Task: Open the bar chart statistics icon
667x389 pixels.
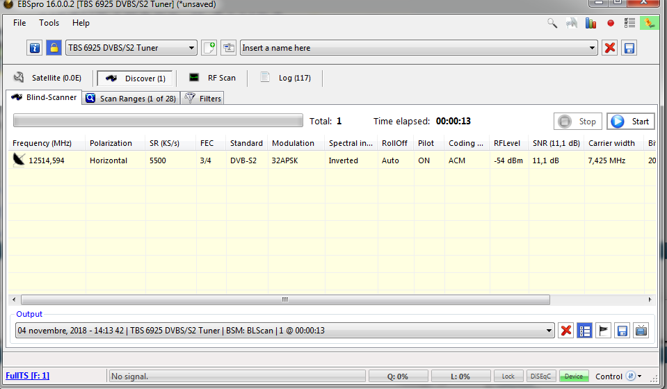Action: point(591,23)
